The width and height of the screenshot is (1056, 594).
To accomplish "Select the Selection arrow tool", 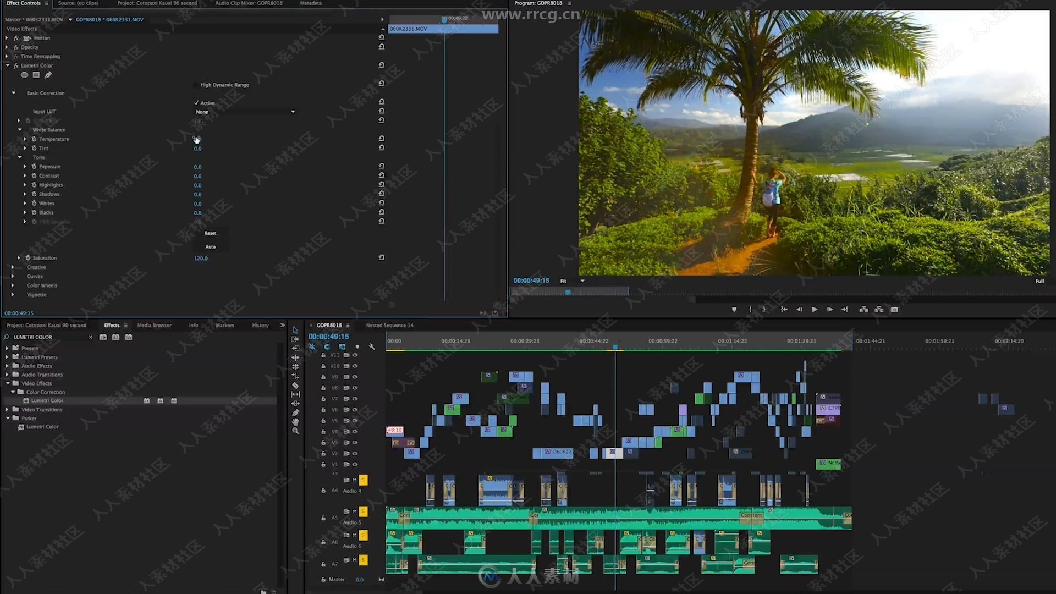I will point(295,330).
